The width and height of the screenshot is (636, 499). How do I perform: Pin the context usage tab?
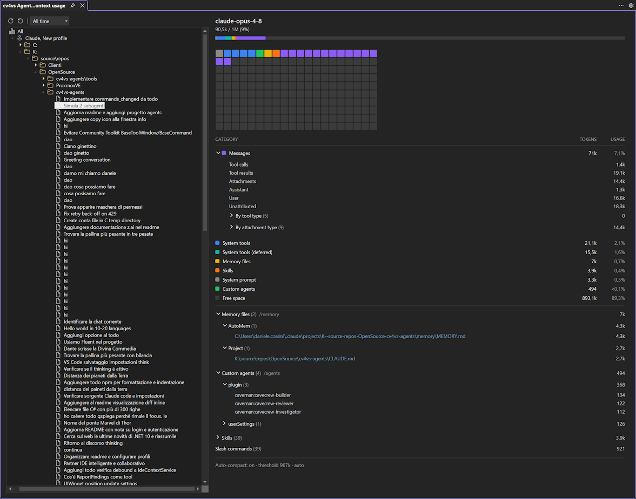72,6
